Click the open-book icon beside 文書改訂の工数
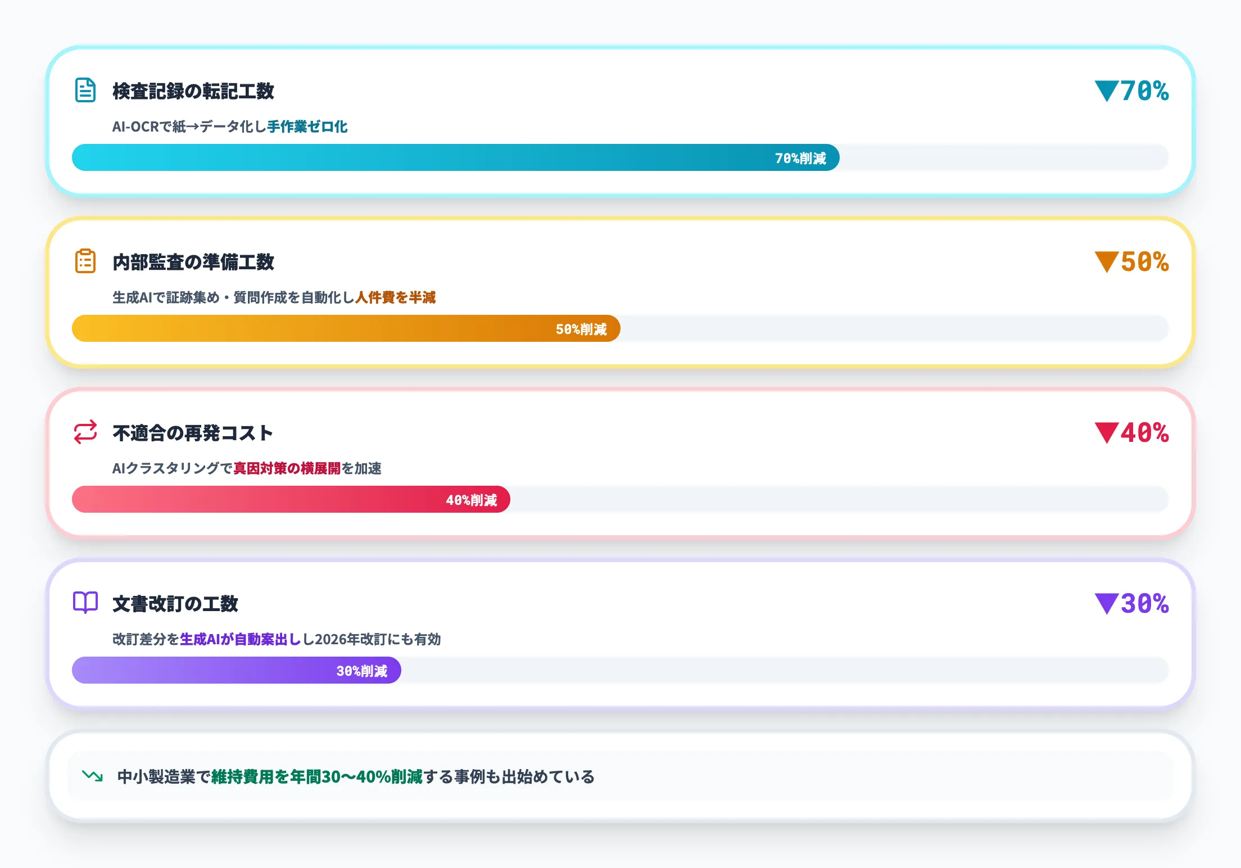The width and height of the screenshot is (1241, 868). point(85,603)
